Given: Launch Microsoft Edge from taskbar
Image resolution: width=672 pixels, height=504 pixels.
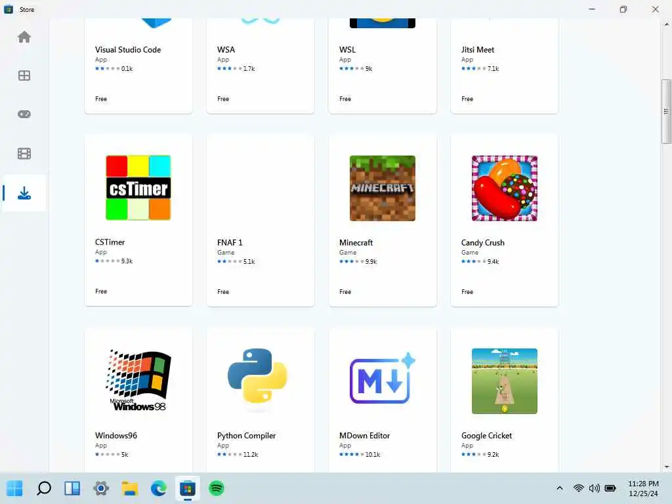Looking at the screenshot, I should pyautogui.click(x=159, y=488).
